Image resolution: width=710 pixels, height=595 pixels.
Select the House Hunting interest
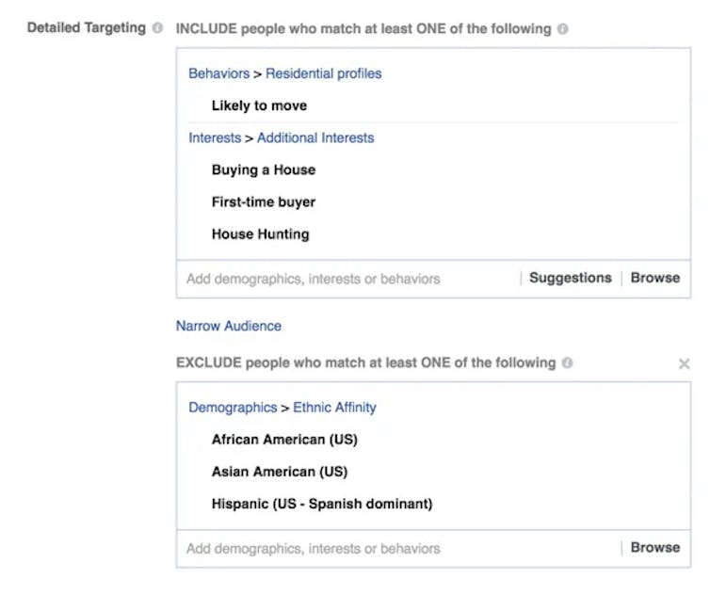260,233
